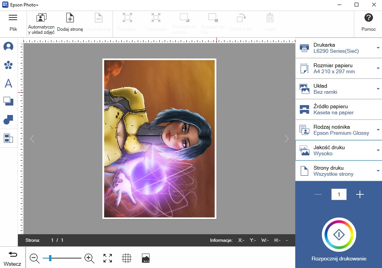Click the copies count field
Image resolution: width=382 pixels, height=268 pixels.
tap(339, 194)
